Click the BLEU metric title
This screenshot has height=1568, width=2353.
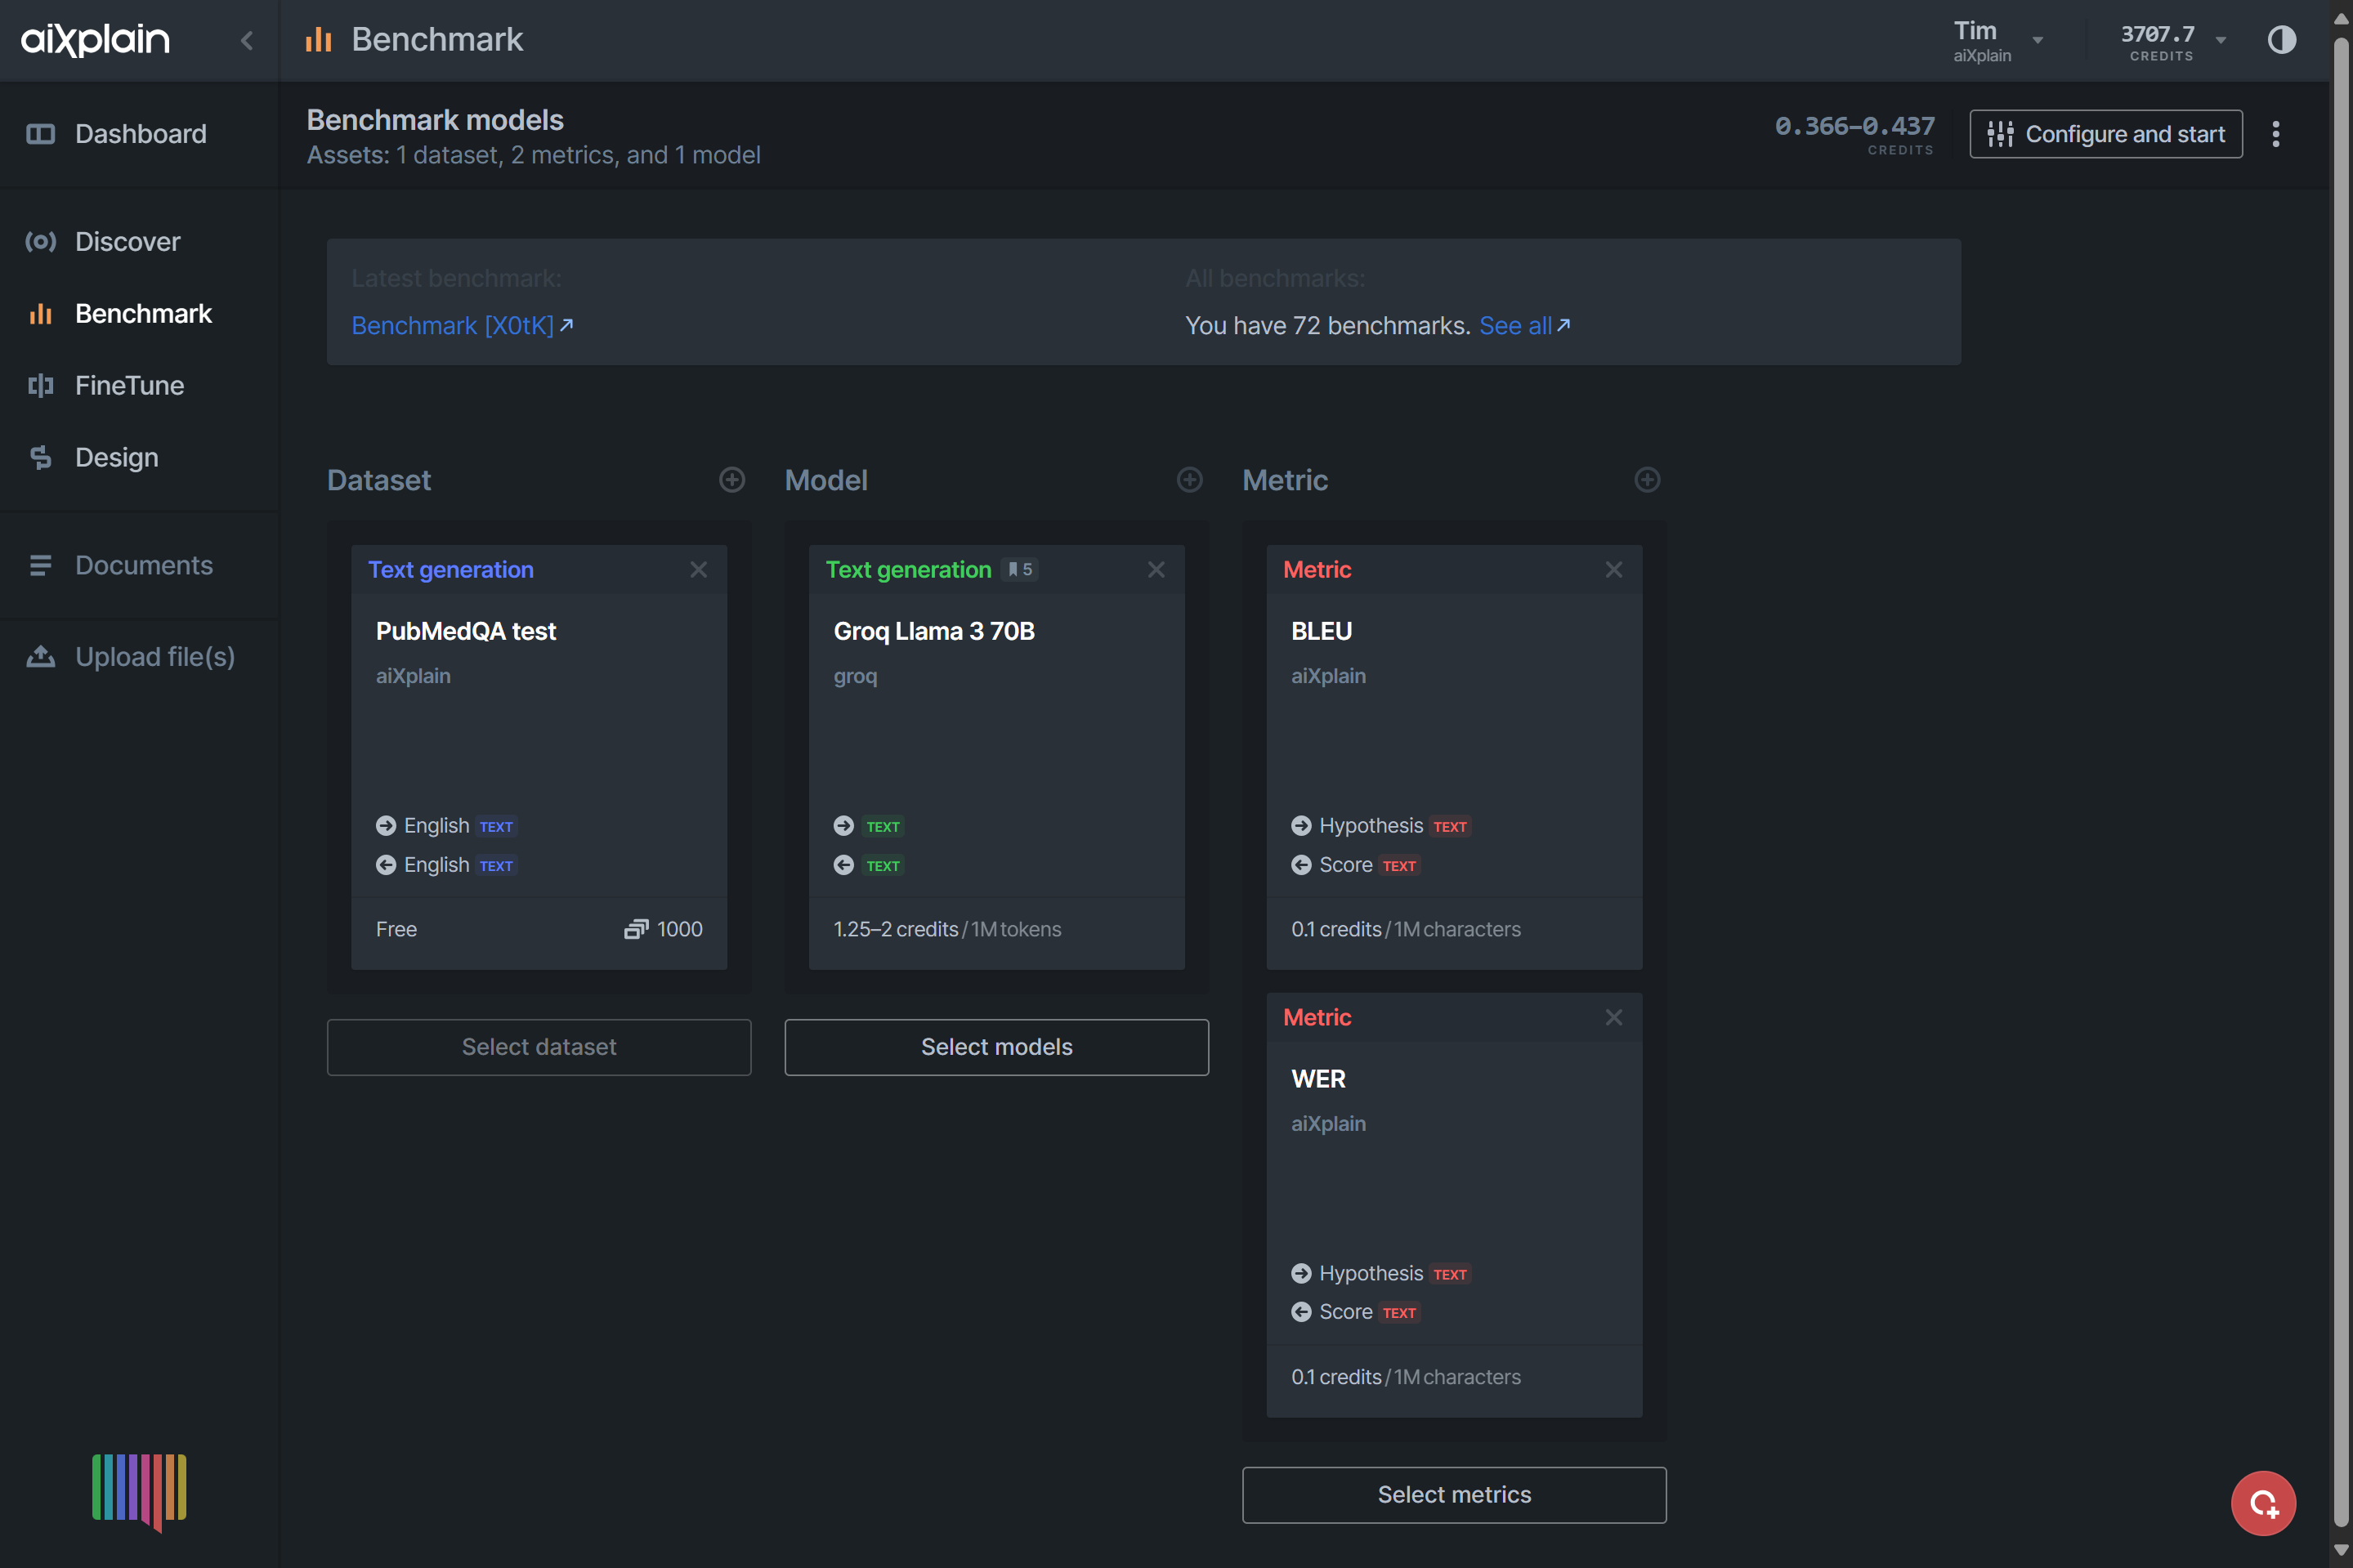pos(1321,631)
